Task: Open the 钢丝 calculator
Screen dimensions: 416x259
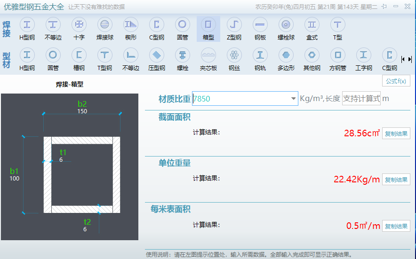Action: coord(234,59)
